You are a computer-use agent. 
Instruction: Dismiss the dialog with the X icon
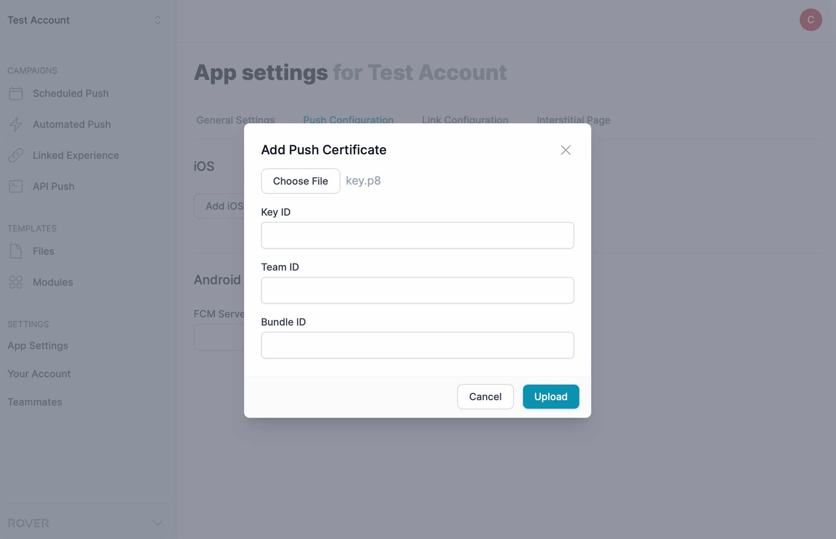(565, 150)
